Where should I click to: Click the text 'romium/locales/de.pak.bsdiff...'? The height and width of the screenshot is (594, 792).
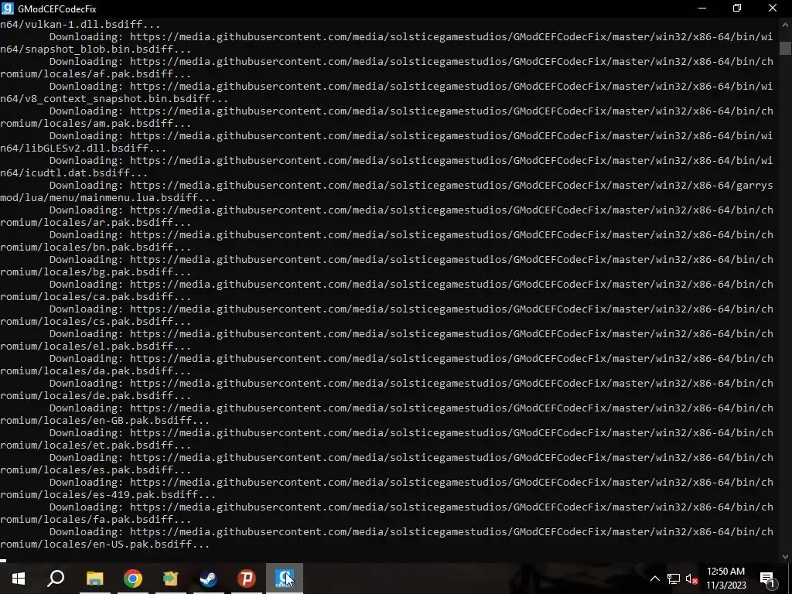point(95,395)
